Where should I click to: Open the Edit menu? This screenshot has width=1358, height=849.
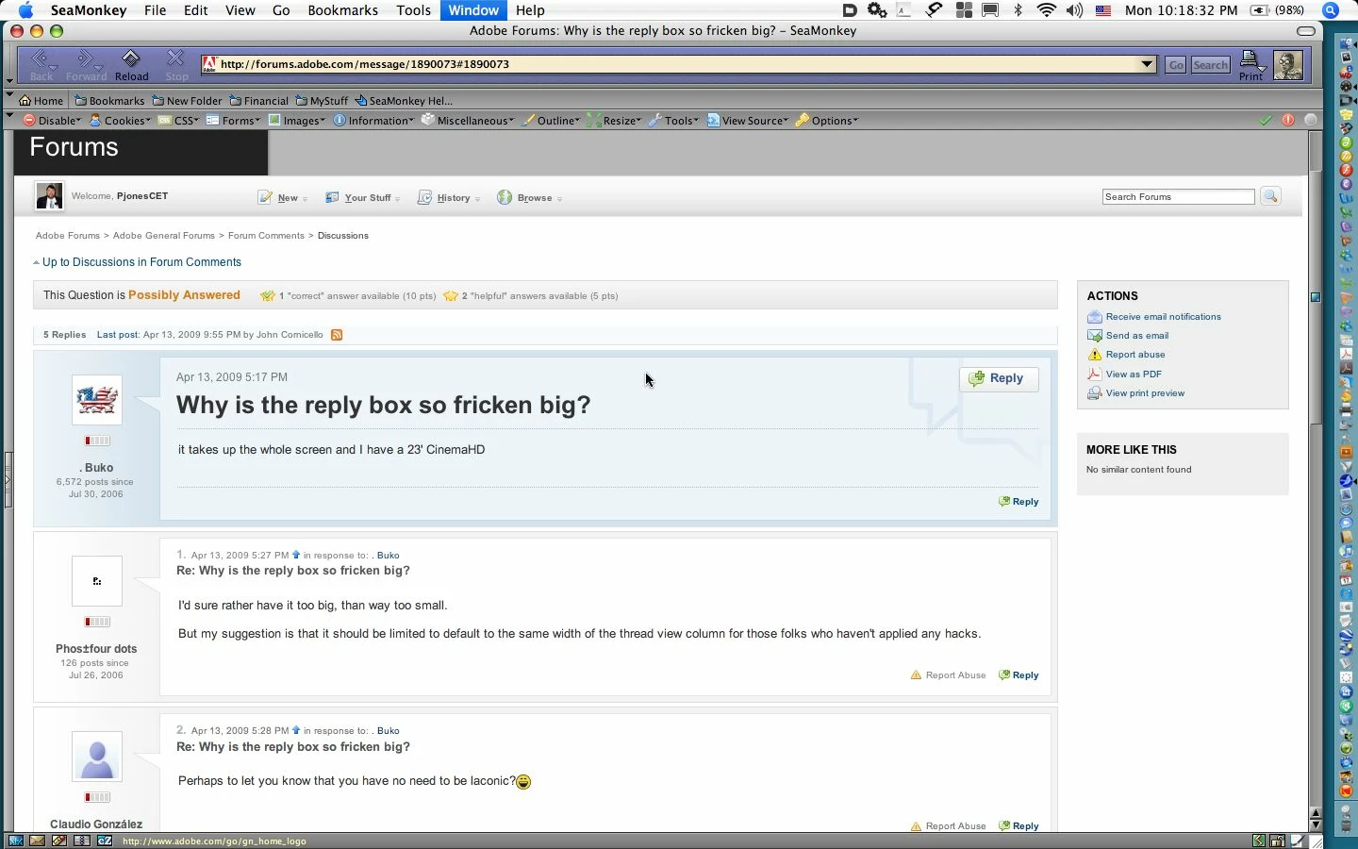pyautogui.click(x=196, y=10)
